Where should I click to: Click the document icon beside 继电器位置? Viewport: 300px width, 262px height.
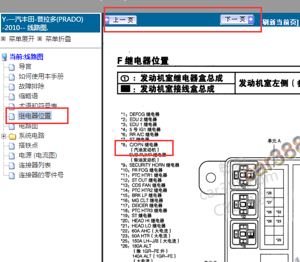pyautogui.click(x=12, y=116)
